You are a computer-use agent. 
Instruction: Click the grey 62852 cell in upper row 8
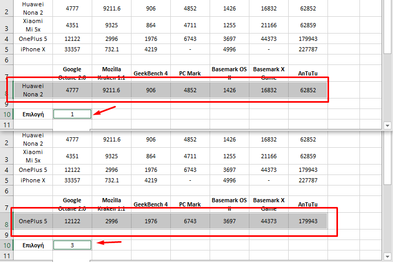click(x=308, y=90)
